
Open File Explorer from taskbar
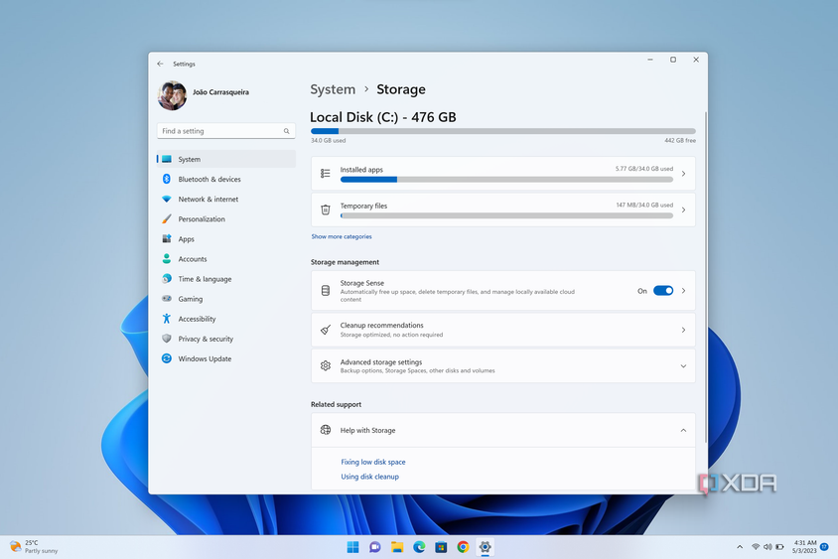pyautogui.click(x=397, y=547)
